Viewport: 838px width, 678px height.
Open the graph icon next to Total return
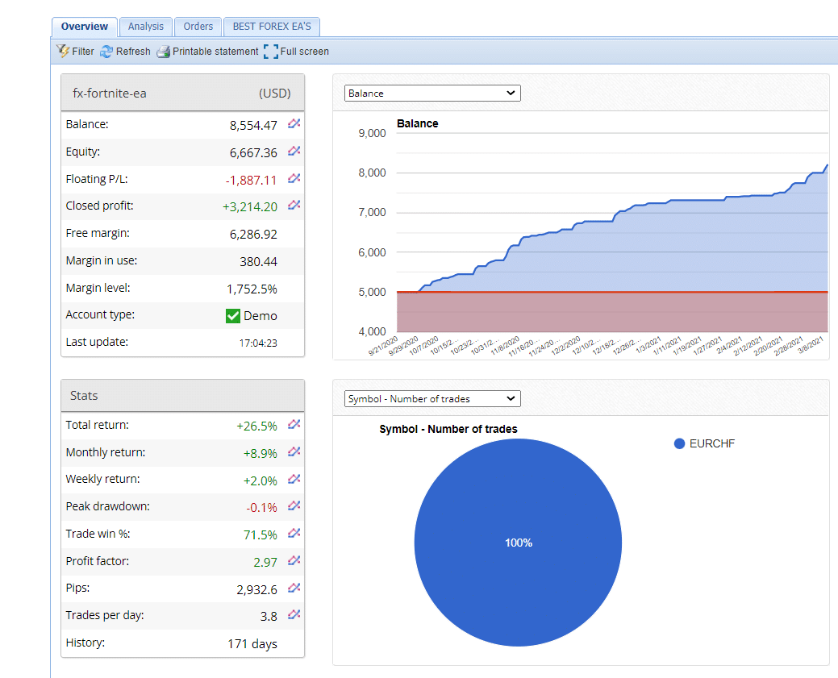click(294, 425)
